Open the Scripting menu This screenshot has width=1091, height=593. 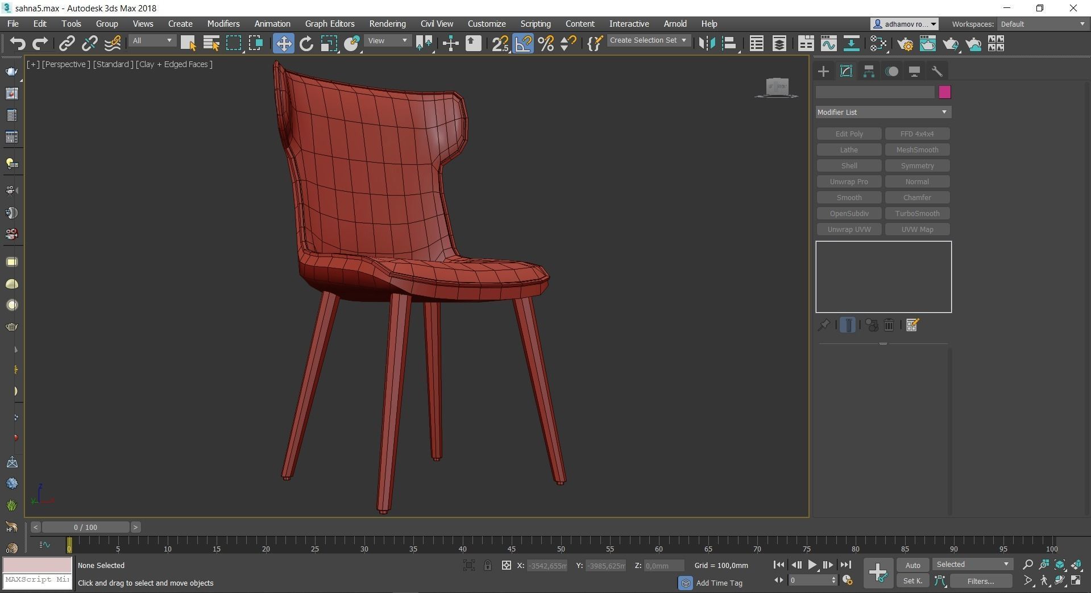536,24
